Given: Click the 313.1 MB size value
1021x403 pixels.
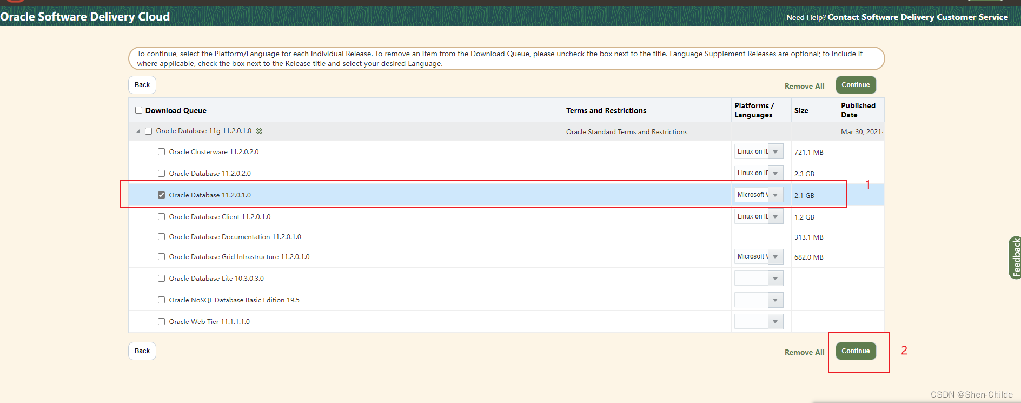Looking at the screenshot, I should point(809,237).
